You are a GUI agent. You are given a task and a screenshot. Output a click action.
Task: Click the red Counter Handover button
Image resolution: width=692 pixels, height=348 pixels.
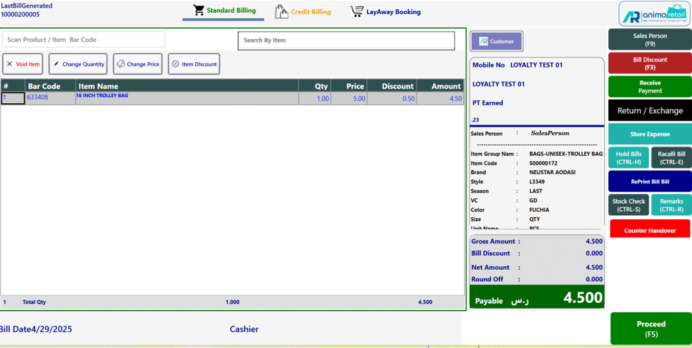649,230
